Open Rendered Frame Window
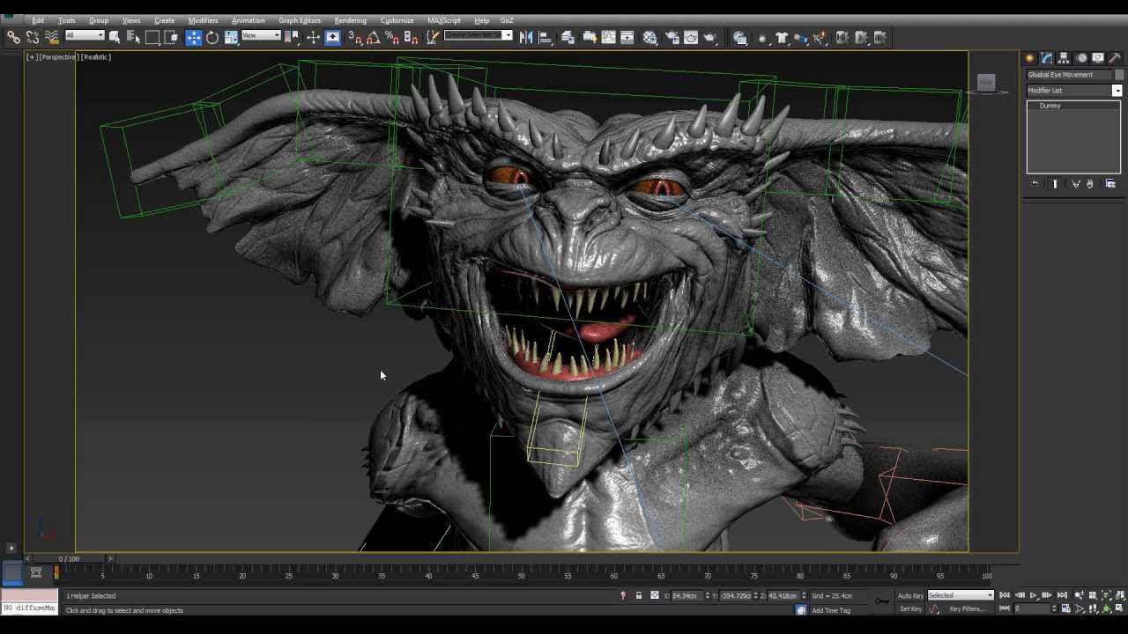The image size is (1128, 634). (691, 37)
